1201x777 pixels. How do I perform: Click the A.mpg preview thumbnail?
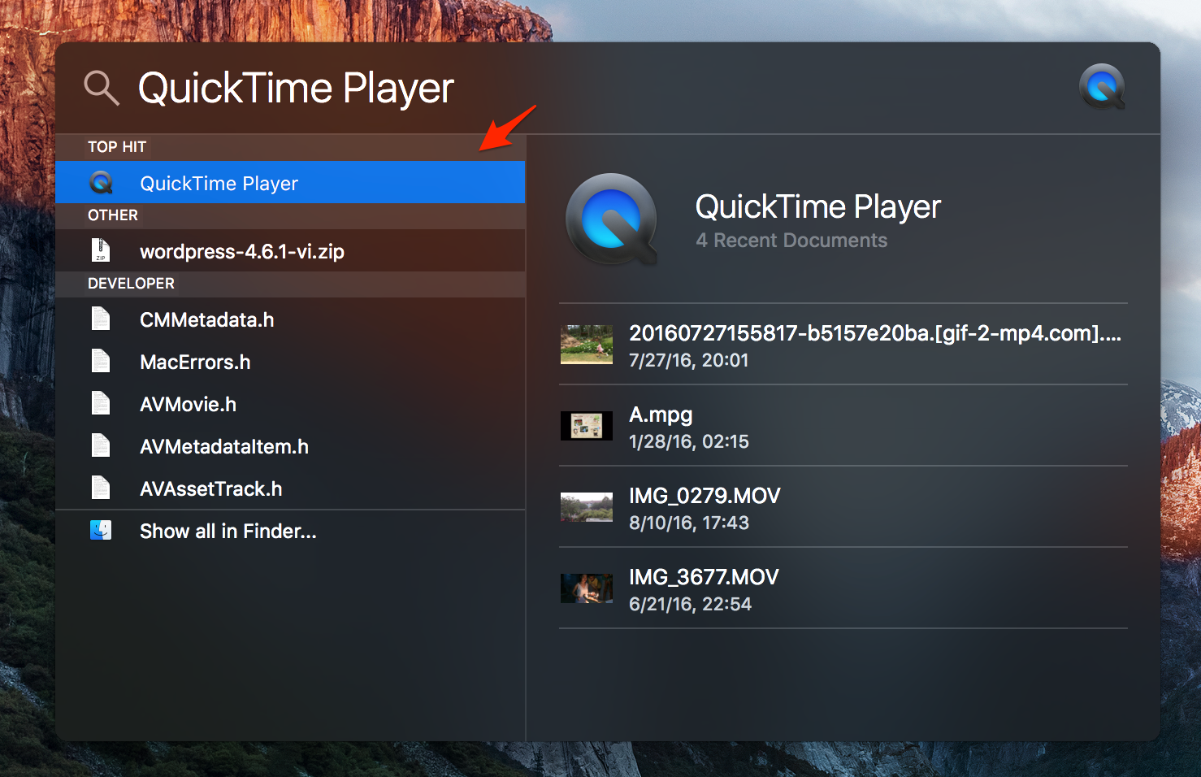point(587,426)
